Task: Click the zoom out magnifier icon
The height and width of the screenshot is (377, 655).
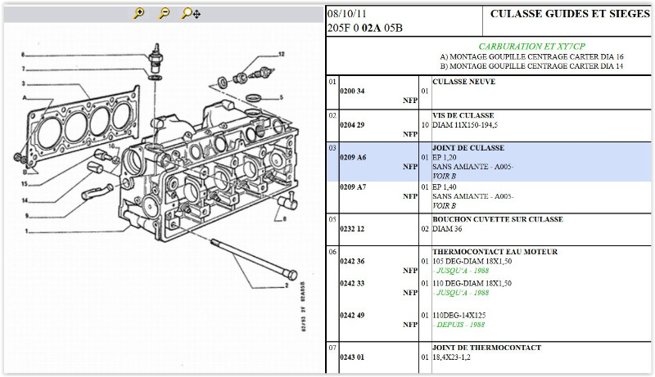Action: click(165, 13)
